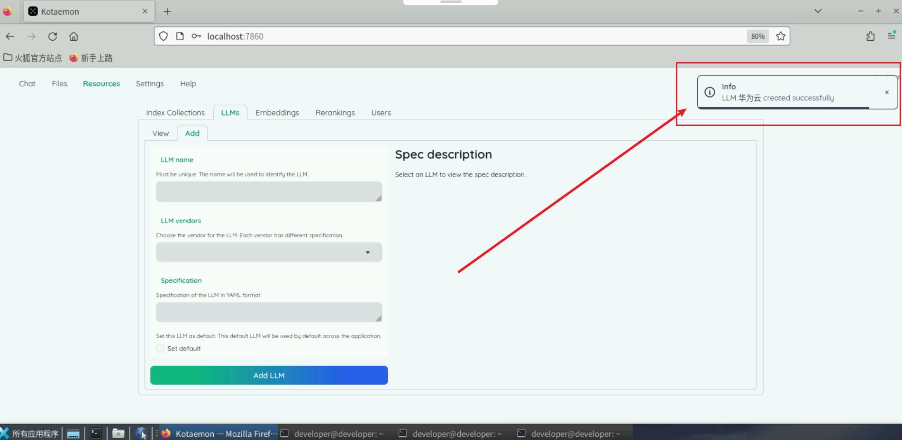
Task: Switch to the Chat tab
Action: (x=27, y=84)
